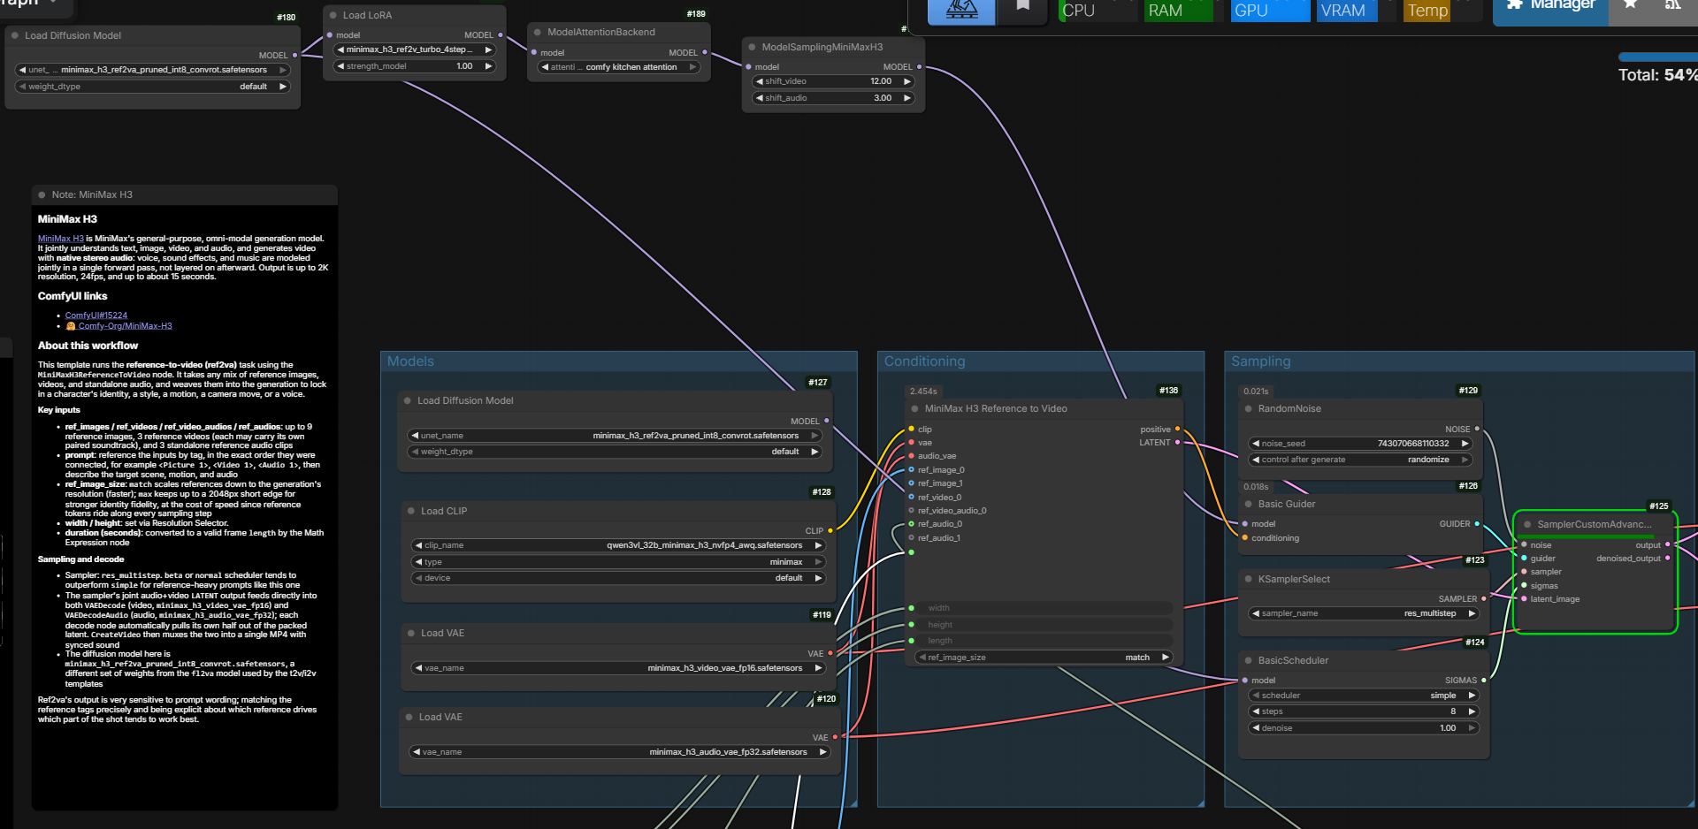The height and width of the screenshot is (829, 1698).
Task: Click next arrow on ref_image_size widget
Action: 1166,658
